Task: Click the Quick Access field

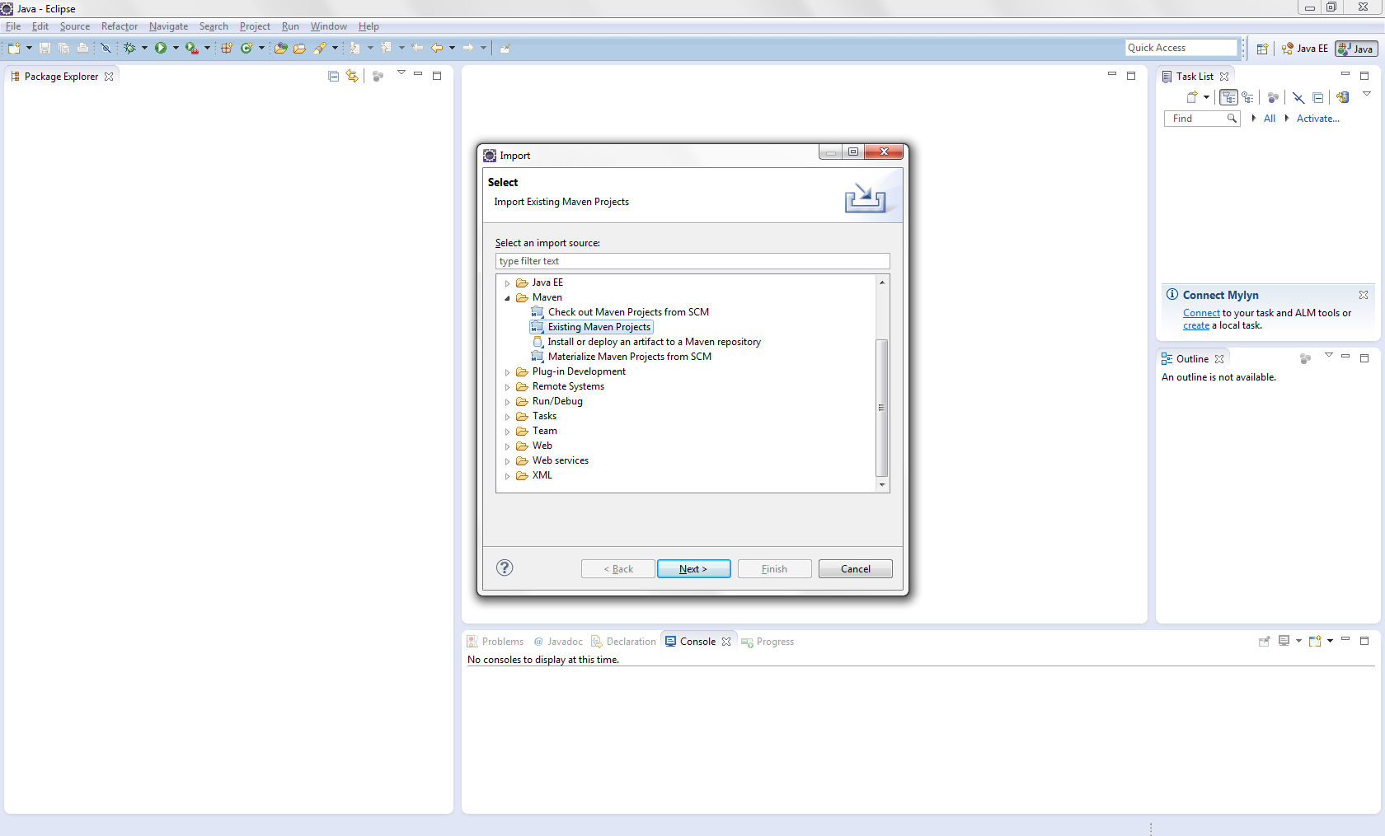Action: [x=1181, y=48]
